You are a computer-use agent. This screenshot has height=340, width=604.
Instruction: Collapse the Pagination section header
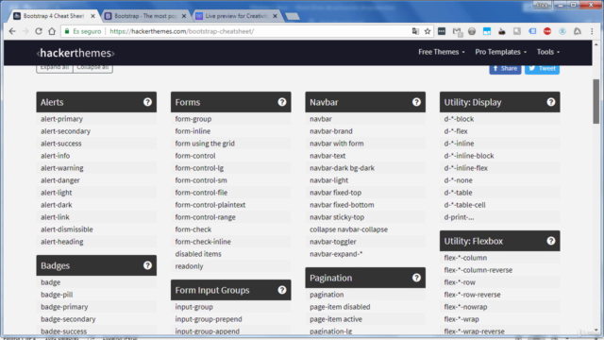click(365, 278)
